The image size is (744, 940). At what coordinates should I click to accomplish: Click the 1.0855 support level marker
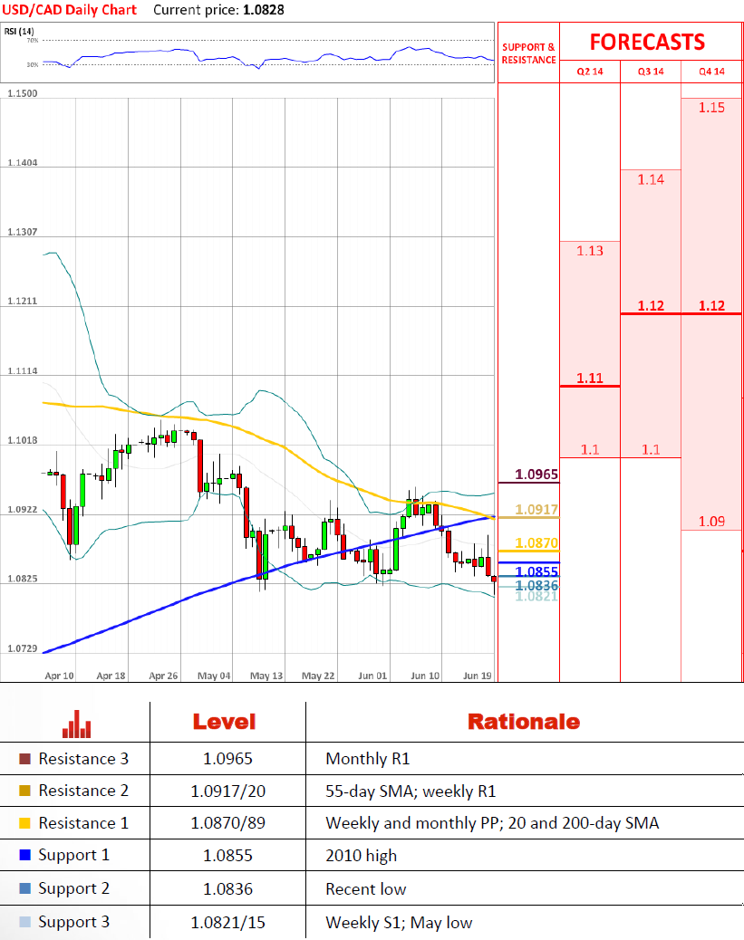pos(536,571)
